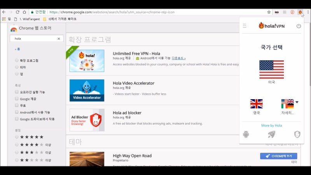Expand the more countries dropdown arrow
This screenshot has height=175, width=311.
tap(297, 102)
